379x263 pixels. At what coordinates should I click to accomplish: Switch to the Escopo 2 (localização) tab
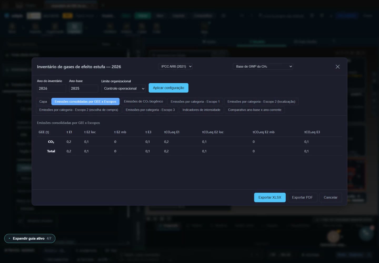(x=261, y=102)
